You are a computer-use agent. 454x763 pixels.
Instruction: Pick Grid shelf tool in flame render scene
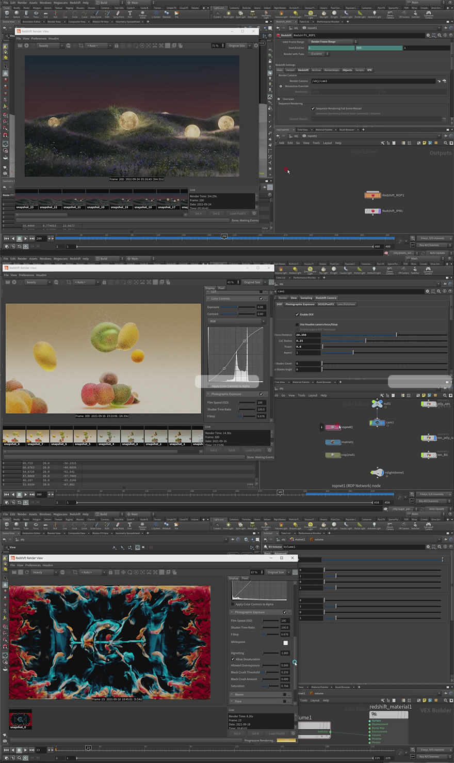pos(45,525)
